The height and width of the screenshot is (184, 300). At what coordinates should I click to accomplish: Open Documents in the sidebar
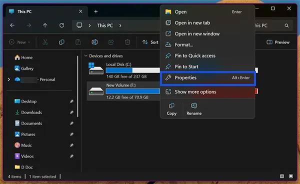[x=28, y=123]
